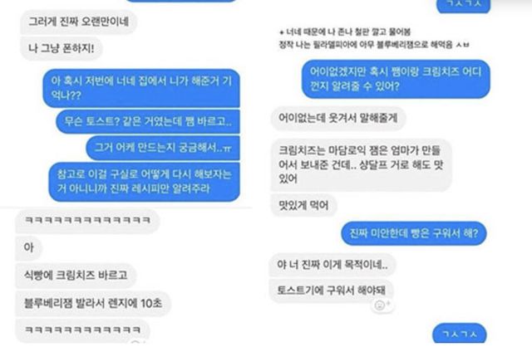The image size is (532, 347).
Task: Select the blue '아 혹시 저번에 너네 집에서' message
Action: click(141, 88)
